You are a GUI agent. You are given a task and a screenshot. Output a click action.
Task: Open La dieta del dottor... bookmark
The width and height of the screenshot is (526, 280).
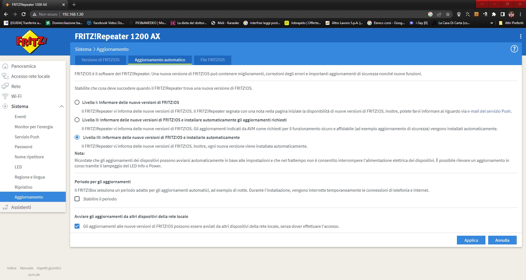pyautogui.click(x=189, y=23)
